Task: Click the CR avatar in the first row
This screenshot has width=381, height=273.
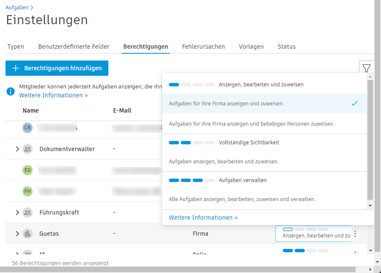Action: pos(27,127)
